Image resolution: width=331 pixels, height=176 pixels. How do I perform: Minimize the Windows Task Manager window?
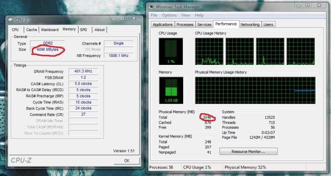coord(297,5)
